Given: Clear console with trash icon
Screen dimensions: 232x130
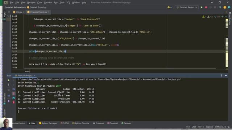Looking at the screenshot, I should pos(13,102).
